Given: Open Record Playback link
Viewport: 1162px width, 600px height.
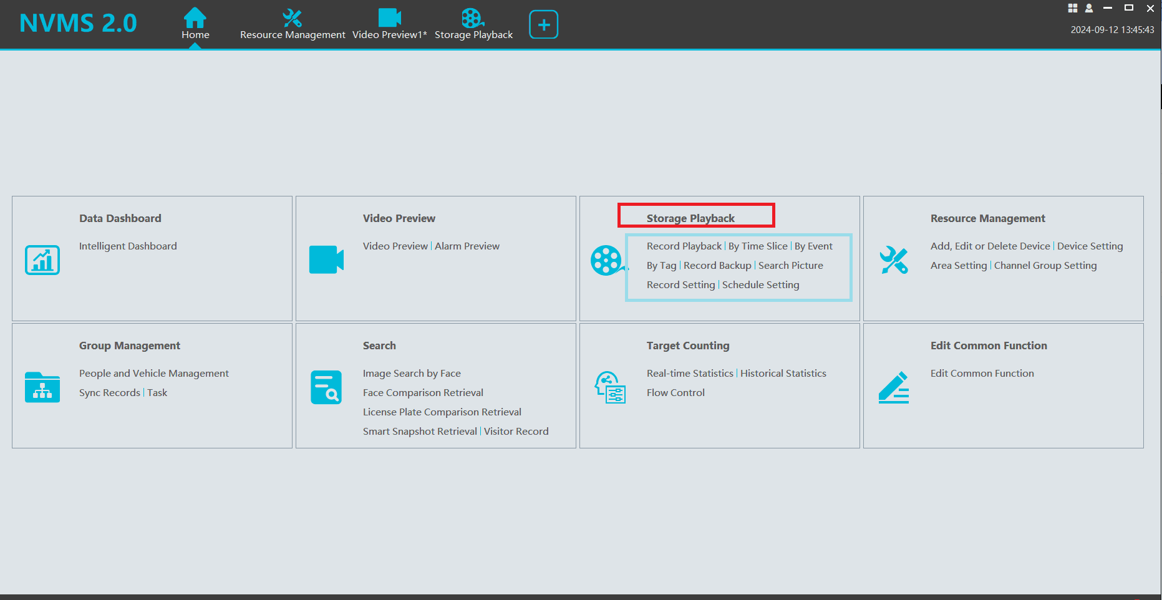Looking at the screenshot, I should click(x=684, y=246).
